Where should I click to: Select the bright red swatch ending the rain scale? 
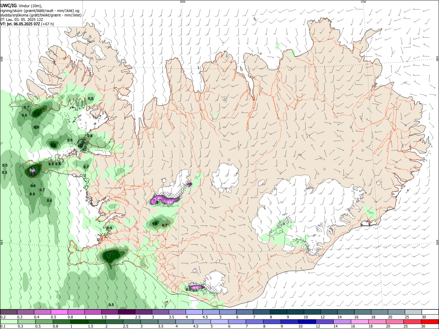[x=430, y=322]
